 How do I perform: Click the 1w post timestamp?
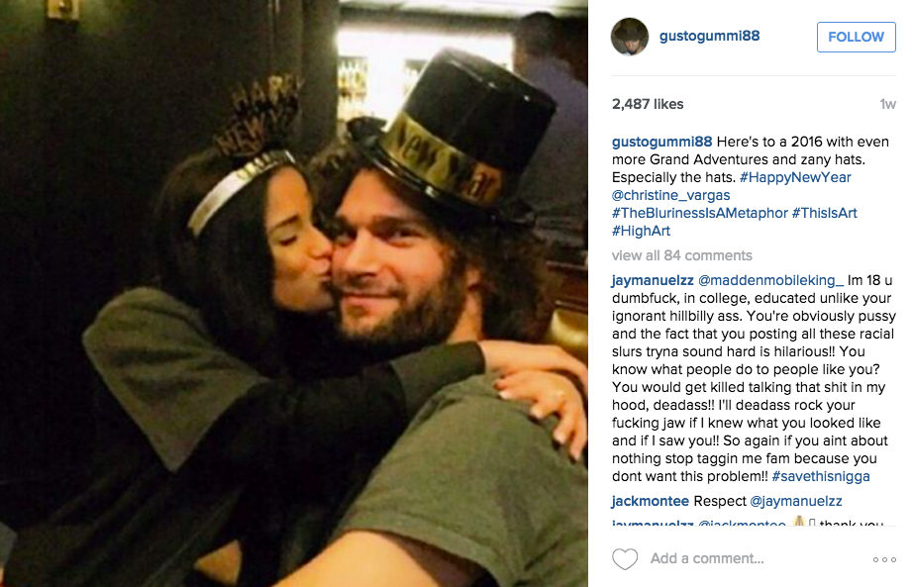click(x=887, y=104)
